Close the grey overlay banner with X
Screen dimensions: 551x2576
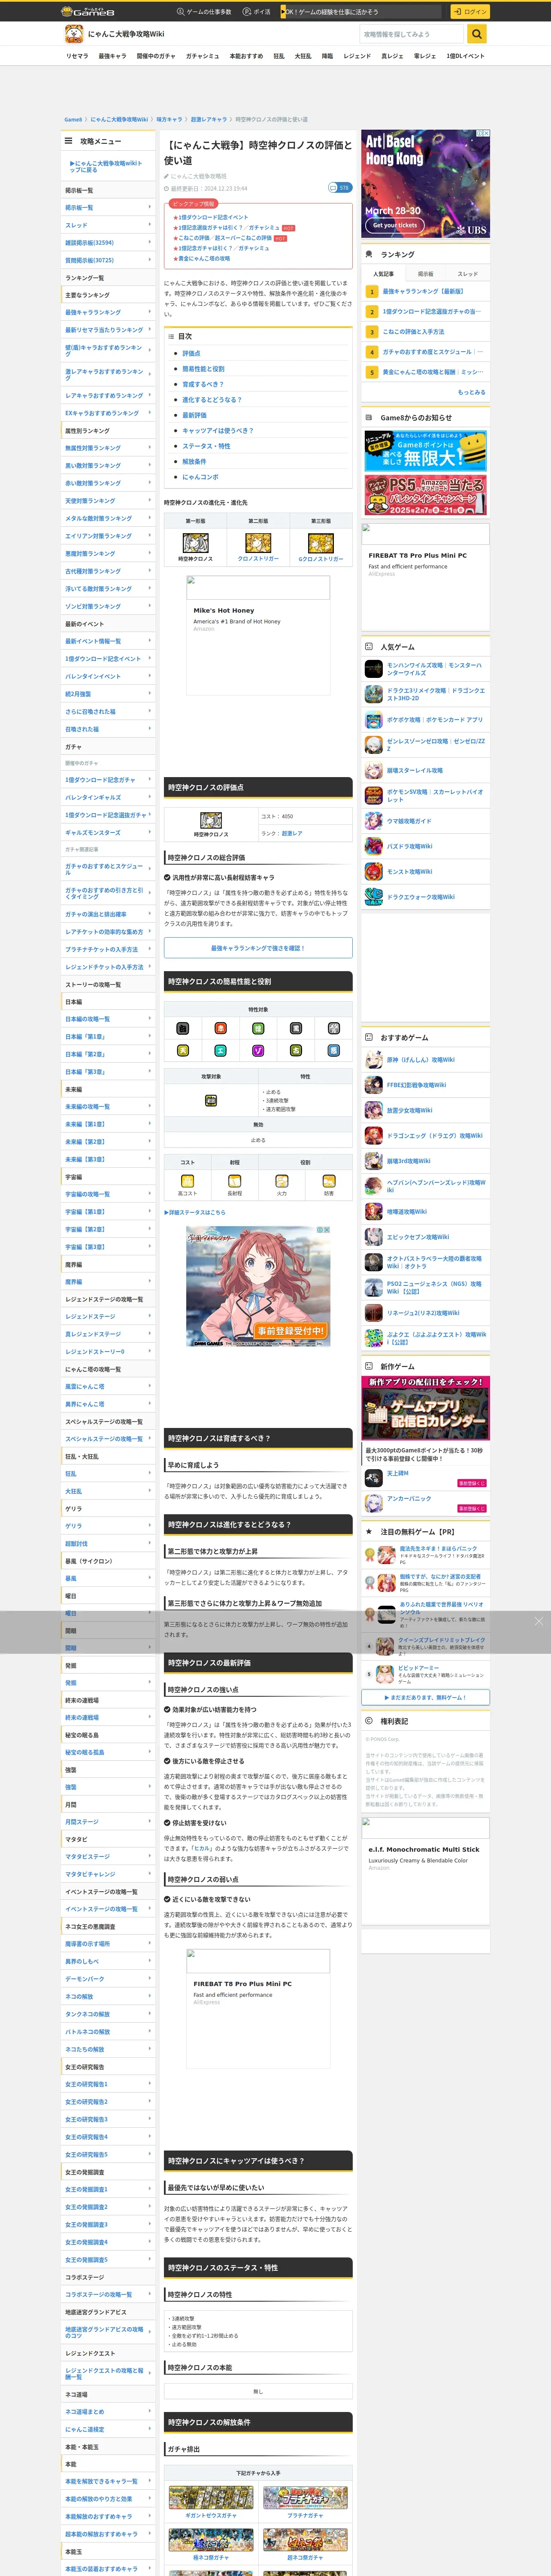538,1621
